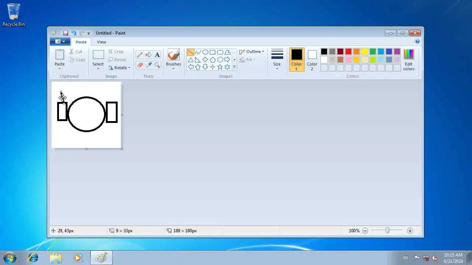The image size is (472, 265).
Task: Click the canvas bottom-right corner resize handle
Action: point(122,149)
